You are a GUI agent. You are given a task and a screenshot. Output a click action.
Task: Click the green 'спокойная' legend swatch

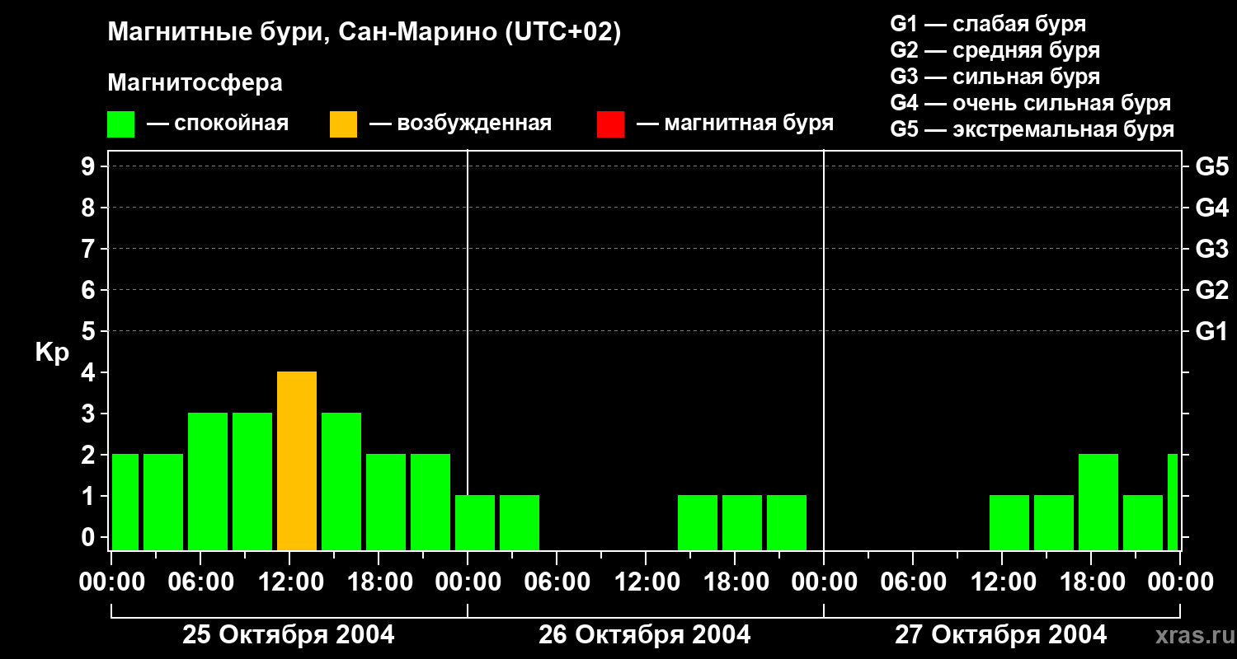(120, 124)
